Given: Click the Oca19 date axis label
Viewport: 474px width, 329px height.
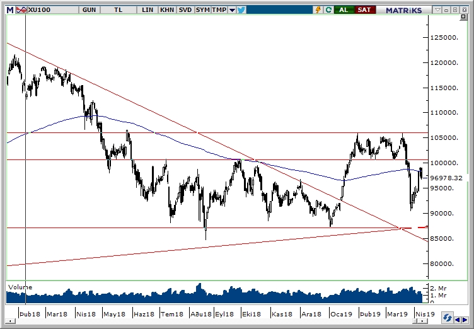Looking at the screenshot, I should [341, 314].
